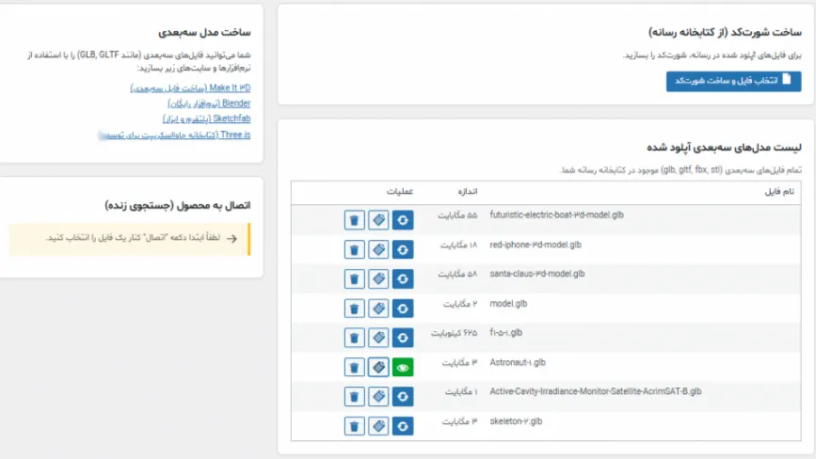Delete skeleton model with trash icon
This screenshot has height=459, width=816.
click(x=355, y=426)
